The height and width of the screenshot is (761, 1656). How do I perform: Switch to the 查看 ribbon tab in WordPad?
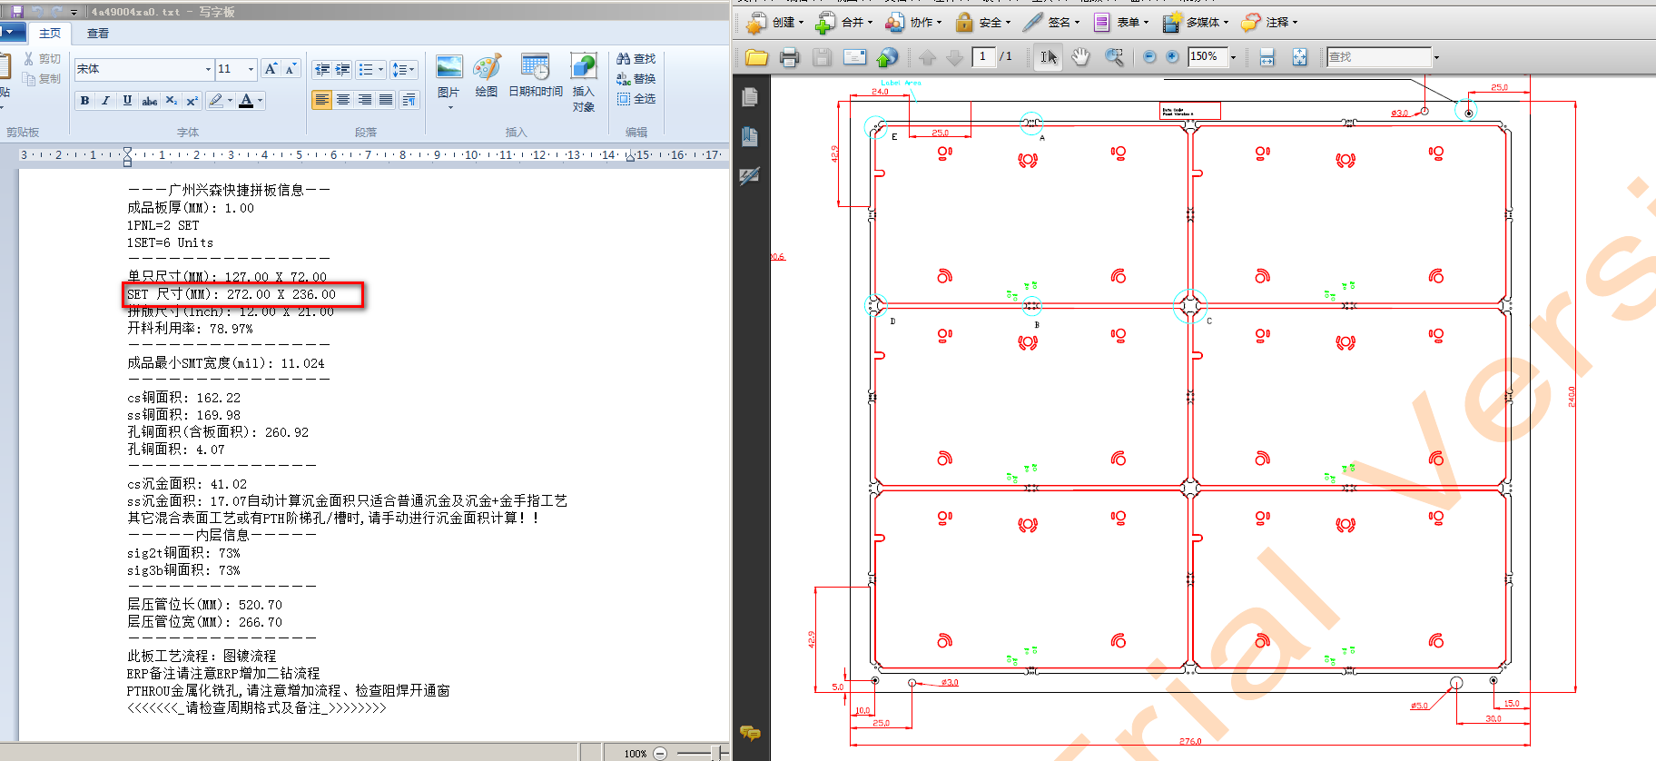[98, 34]
